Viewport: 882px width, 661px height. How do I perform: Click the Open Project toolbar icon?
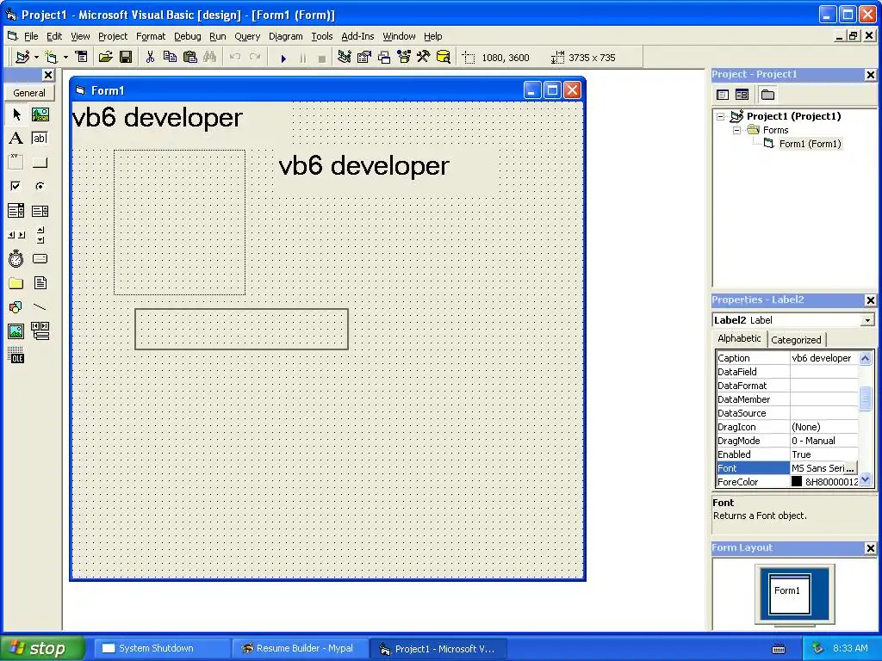106,58
